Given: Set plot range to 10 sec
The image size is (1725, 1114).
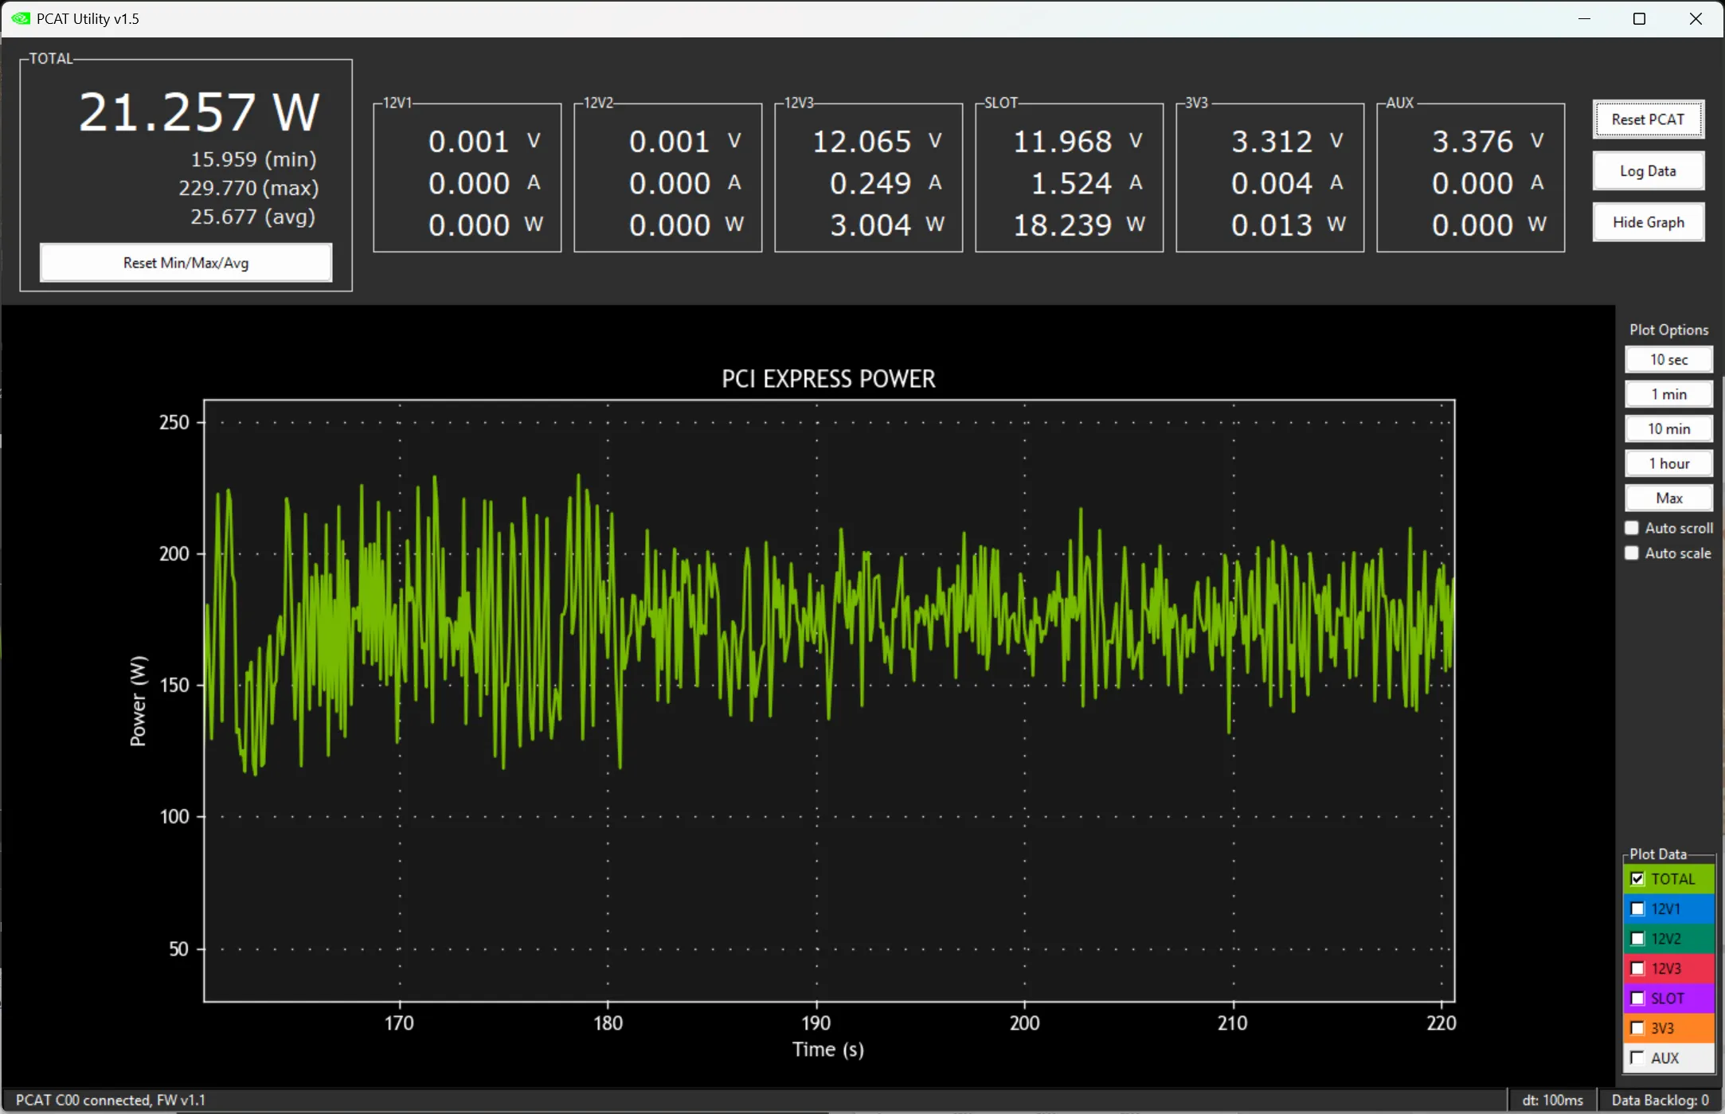Looking at the screenshot, I should tap(1668, 360).
